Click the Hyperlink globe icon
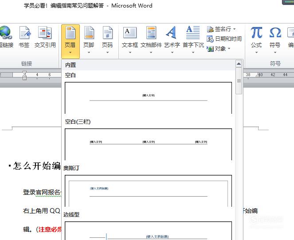Image resolution: width=294 pixels, height=240 pixels. point(6,33)
